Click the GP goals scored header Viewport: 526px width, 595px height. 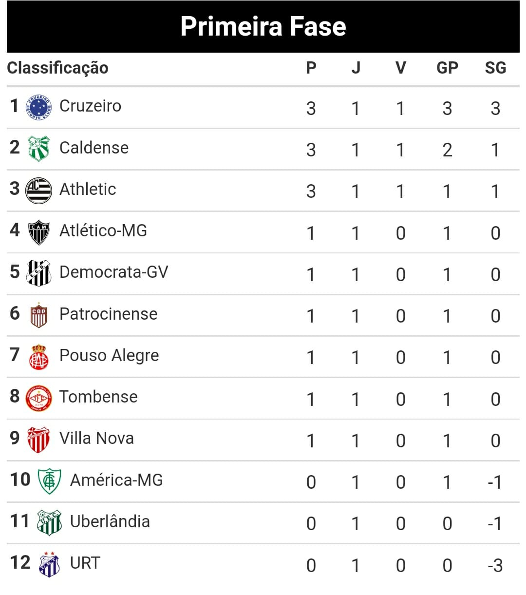coord(447,68)
